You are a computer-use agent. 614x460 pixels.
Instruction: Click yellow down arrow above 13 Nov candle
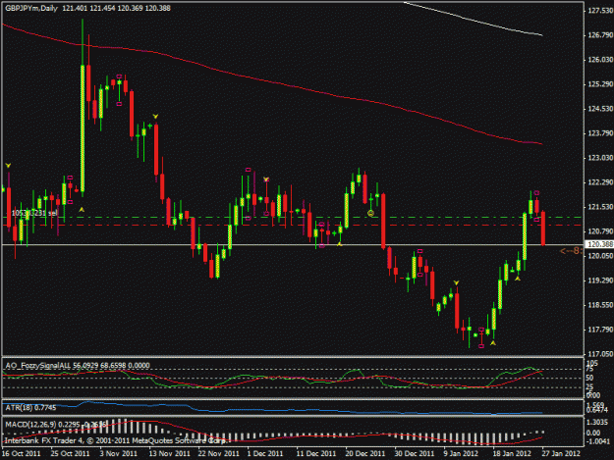[x=155, y=117]
